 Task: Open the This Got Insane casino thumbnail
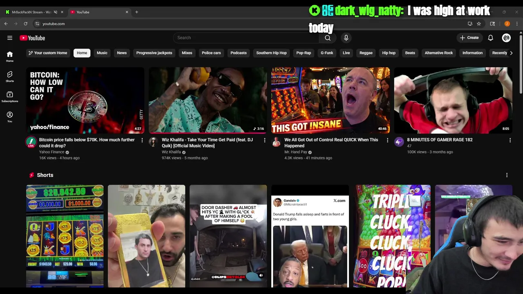331,100
